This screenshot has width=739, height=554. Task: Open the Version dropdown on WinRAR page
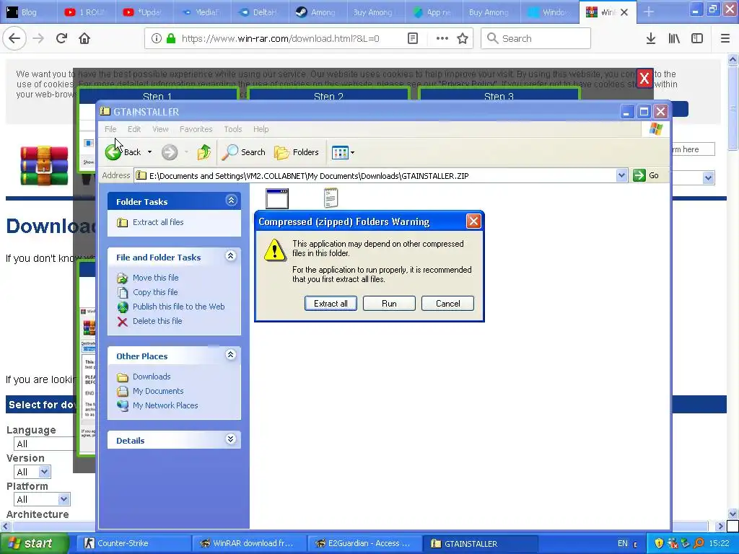coord(32,472)
